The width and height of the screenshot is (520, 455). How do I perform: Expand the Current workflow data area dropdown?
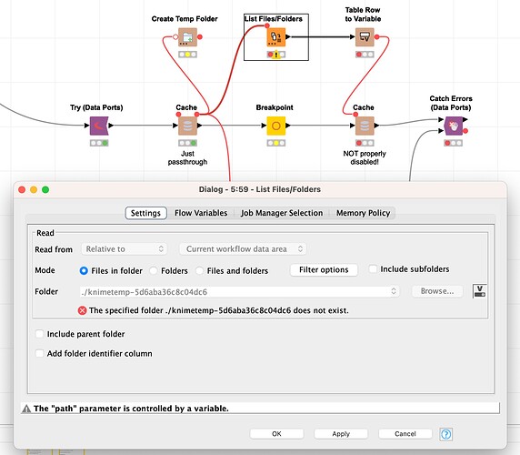coord(243,249)
